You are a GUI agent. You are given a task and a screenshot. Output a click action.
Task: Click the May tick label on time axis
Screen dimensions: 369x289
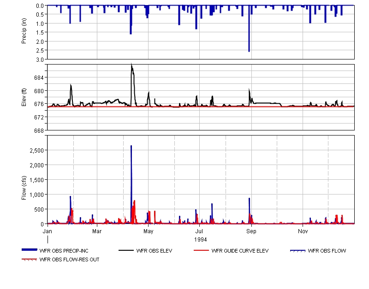[x=149, y=231]
